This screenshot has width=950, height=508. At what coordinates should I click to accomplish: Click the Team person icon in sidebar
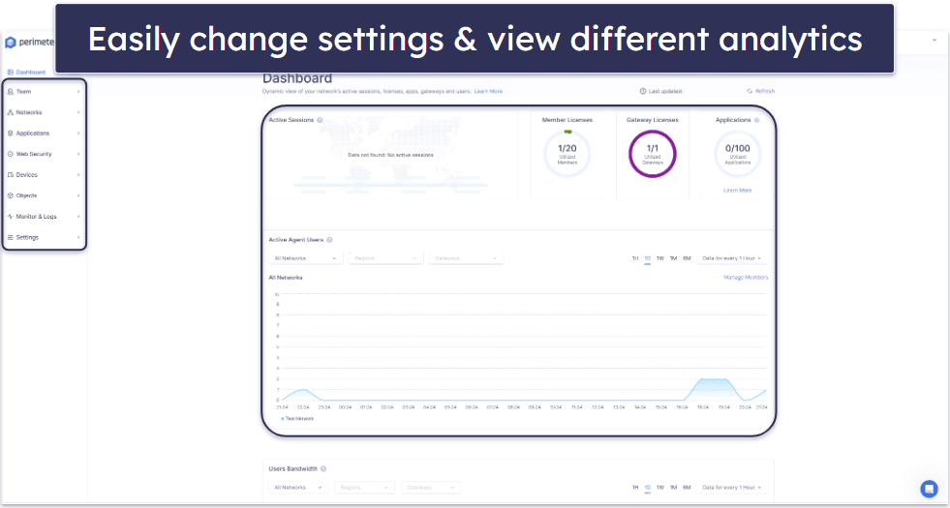pyautogui.click(x=11, y=91)
